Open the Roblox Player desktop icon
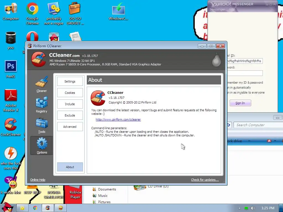The width and height of the screenshot is (283, 212). point(75,193)
